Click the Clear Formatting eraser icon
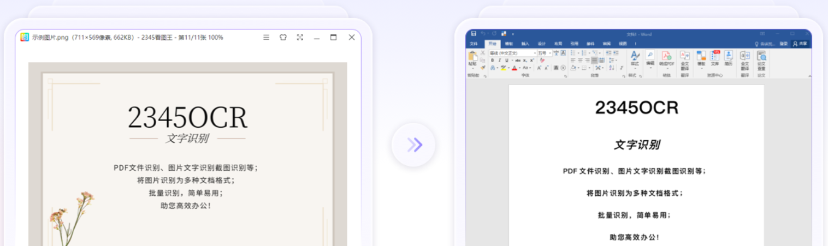The width and height of the screenshot is (828, 246). [542, 60]
